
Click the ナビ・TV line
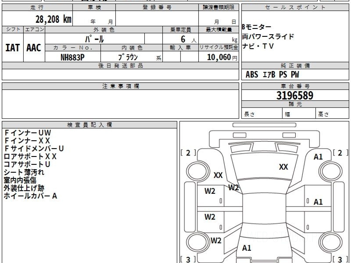(x=258, y=46)
